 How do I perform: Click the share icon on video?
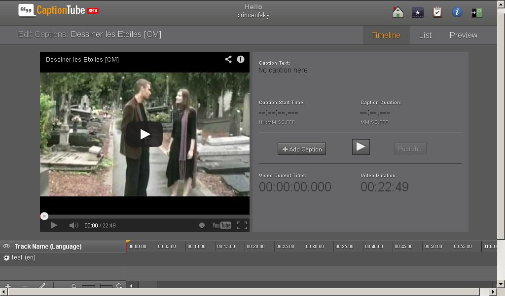[228, 59]
